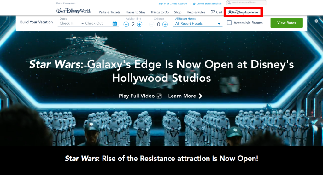
Task: Click Learn More about Galaxy's Edge
Action: 185,96
